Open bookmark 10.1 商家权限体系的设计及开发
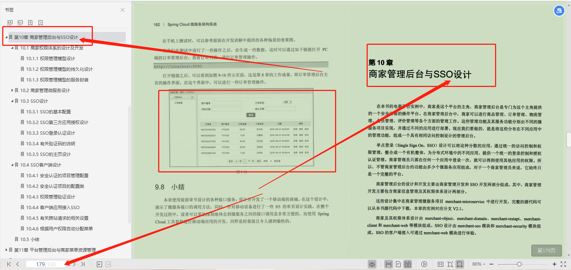 (x=52, y=48)
